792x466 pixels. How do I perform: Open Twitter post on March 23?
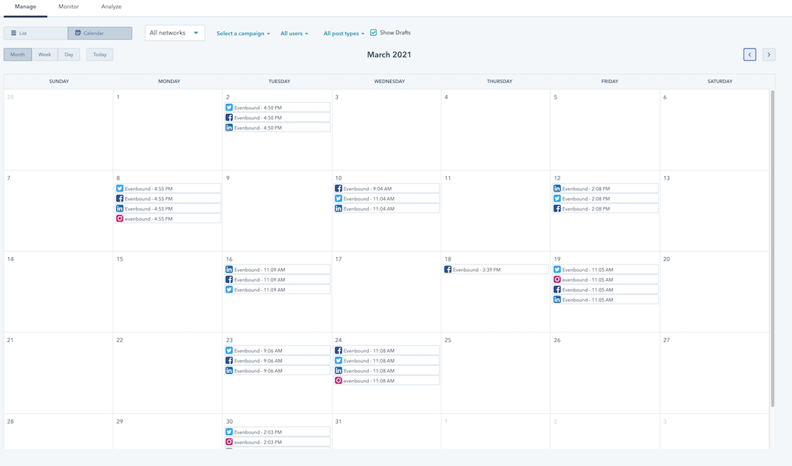click(277, 351)
